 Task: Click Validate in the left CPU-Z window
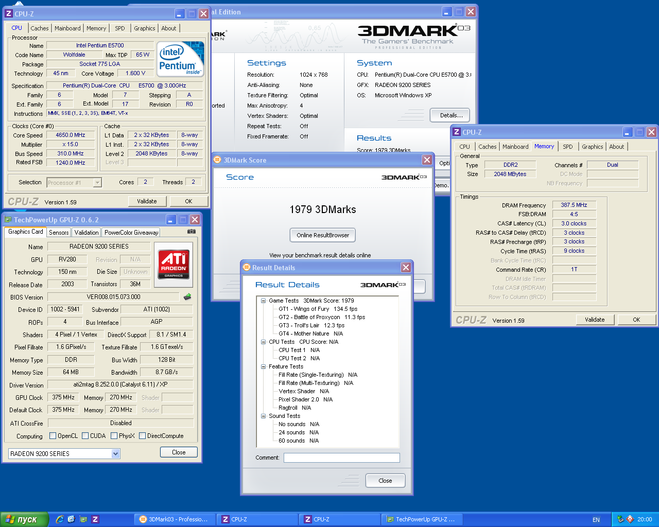tap(147, 201)
